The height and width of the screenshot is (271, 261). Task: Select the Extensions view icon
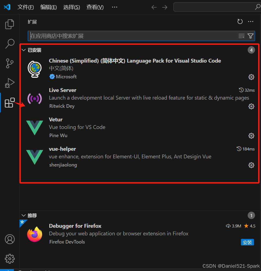click(x=10, y=103)
